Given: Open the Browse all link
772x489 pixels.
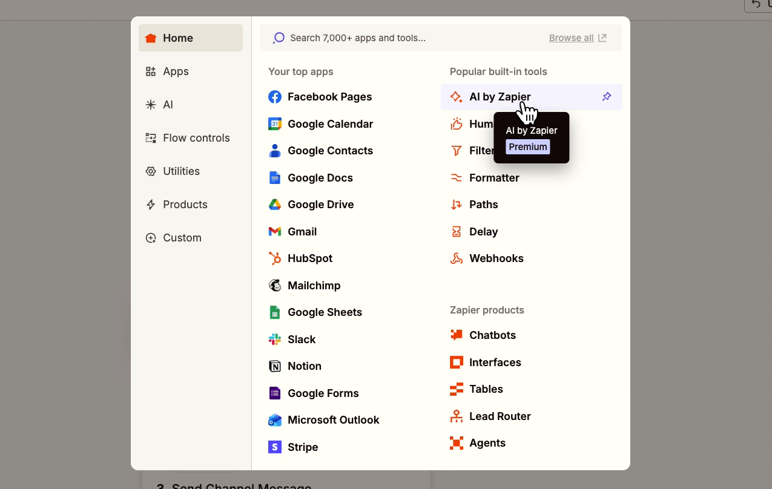Looking at the screenshot, I should point(578,38).
